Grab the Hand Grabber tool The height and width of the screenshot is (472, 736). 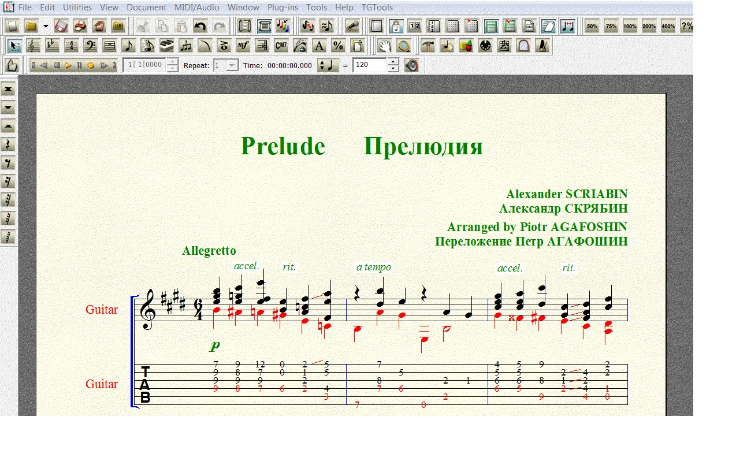tap(385, 46)
